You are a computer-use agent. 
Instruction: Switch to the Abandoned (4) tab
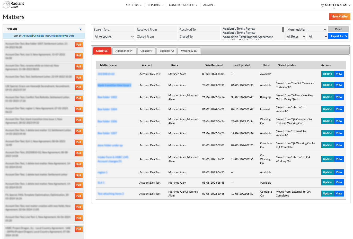coord(124,51)
